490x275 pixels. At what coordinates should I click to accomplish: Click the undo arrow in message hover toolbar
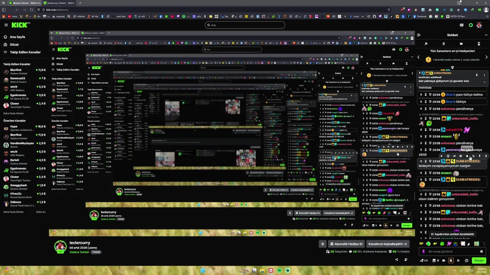pos(473,156)
